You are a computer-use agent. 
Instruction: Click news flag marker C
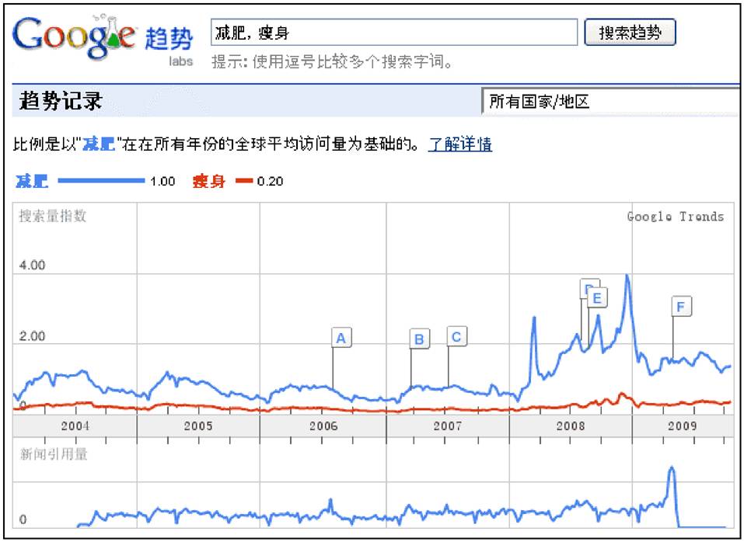point(456,336)
